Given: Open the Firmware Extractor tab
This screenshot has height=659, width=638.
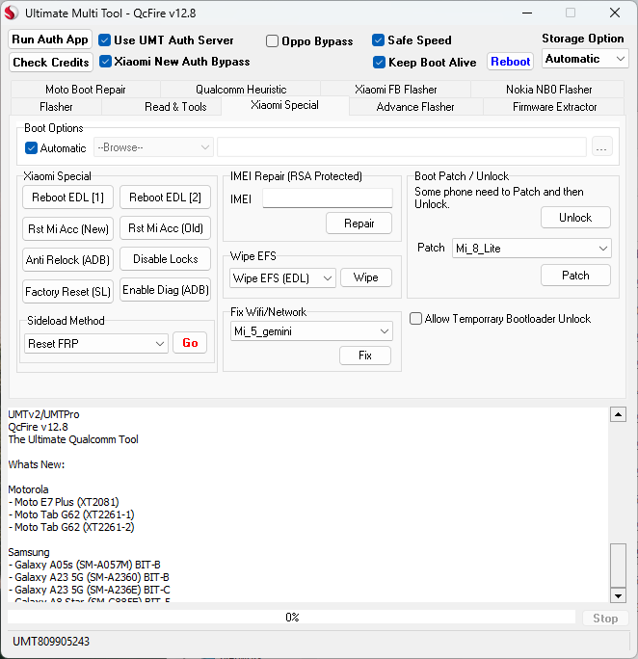Looking at the screenshot, I should tap(554, 107).
